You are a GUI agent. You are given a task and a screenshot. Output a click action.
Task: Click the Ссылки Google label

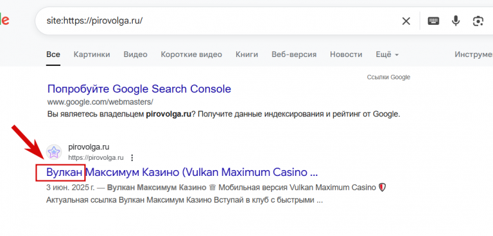pyautogui.click(x=388, y=77)
